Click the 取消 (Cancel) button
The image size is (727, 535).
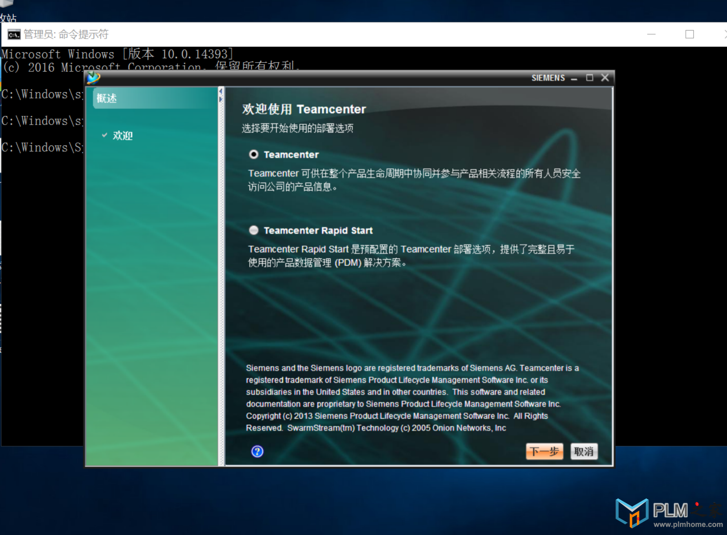point(584,452)
